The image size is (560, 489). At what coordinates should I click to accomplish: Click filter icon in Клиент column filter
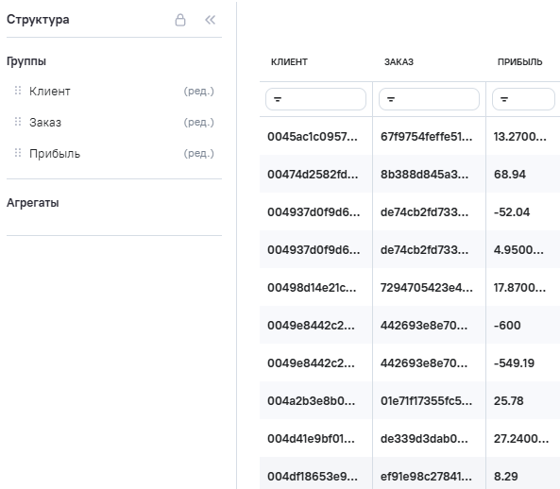(x=278, y=99)
